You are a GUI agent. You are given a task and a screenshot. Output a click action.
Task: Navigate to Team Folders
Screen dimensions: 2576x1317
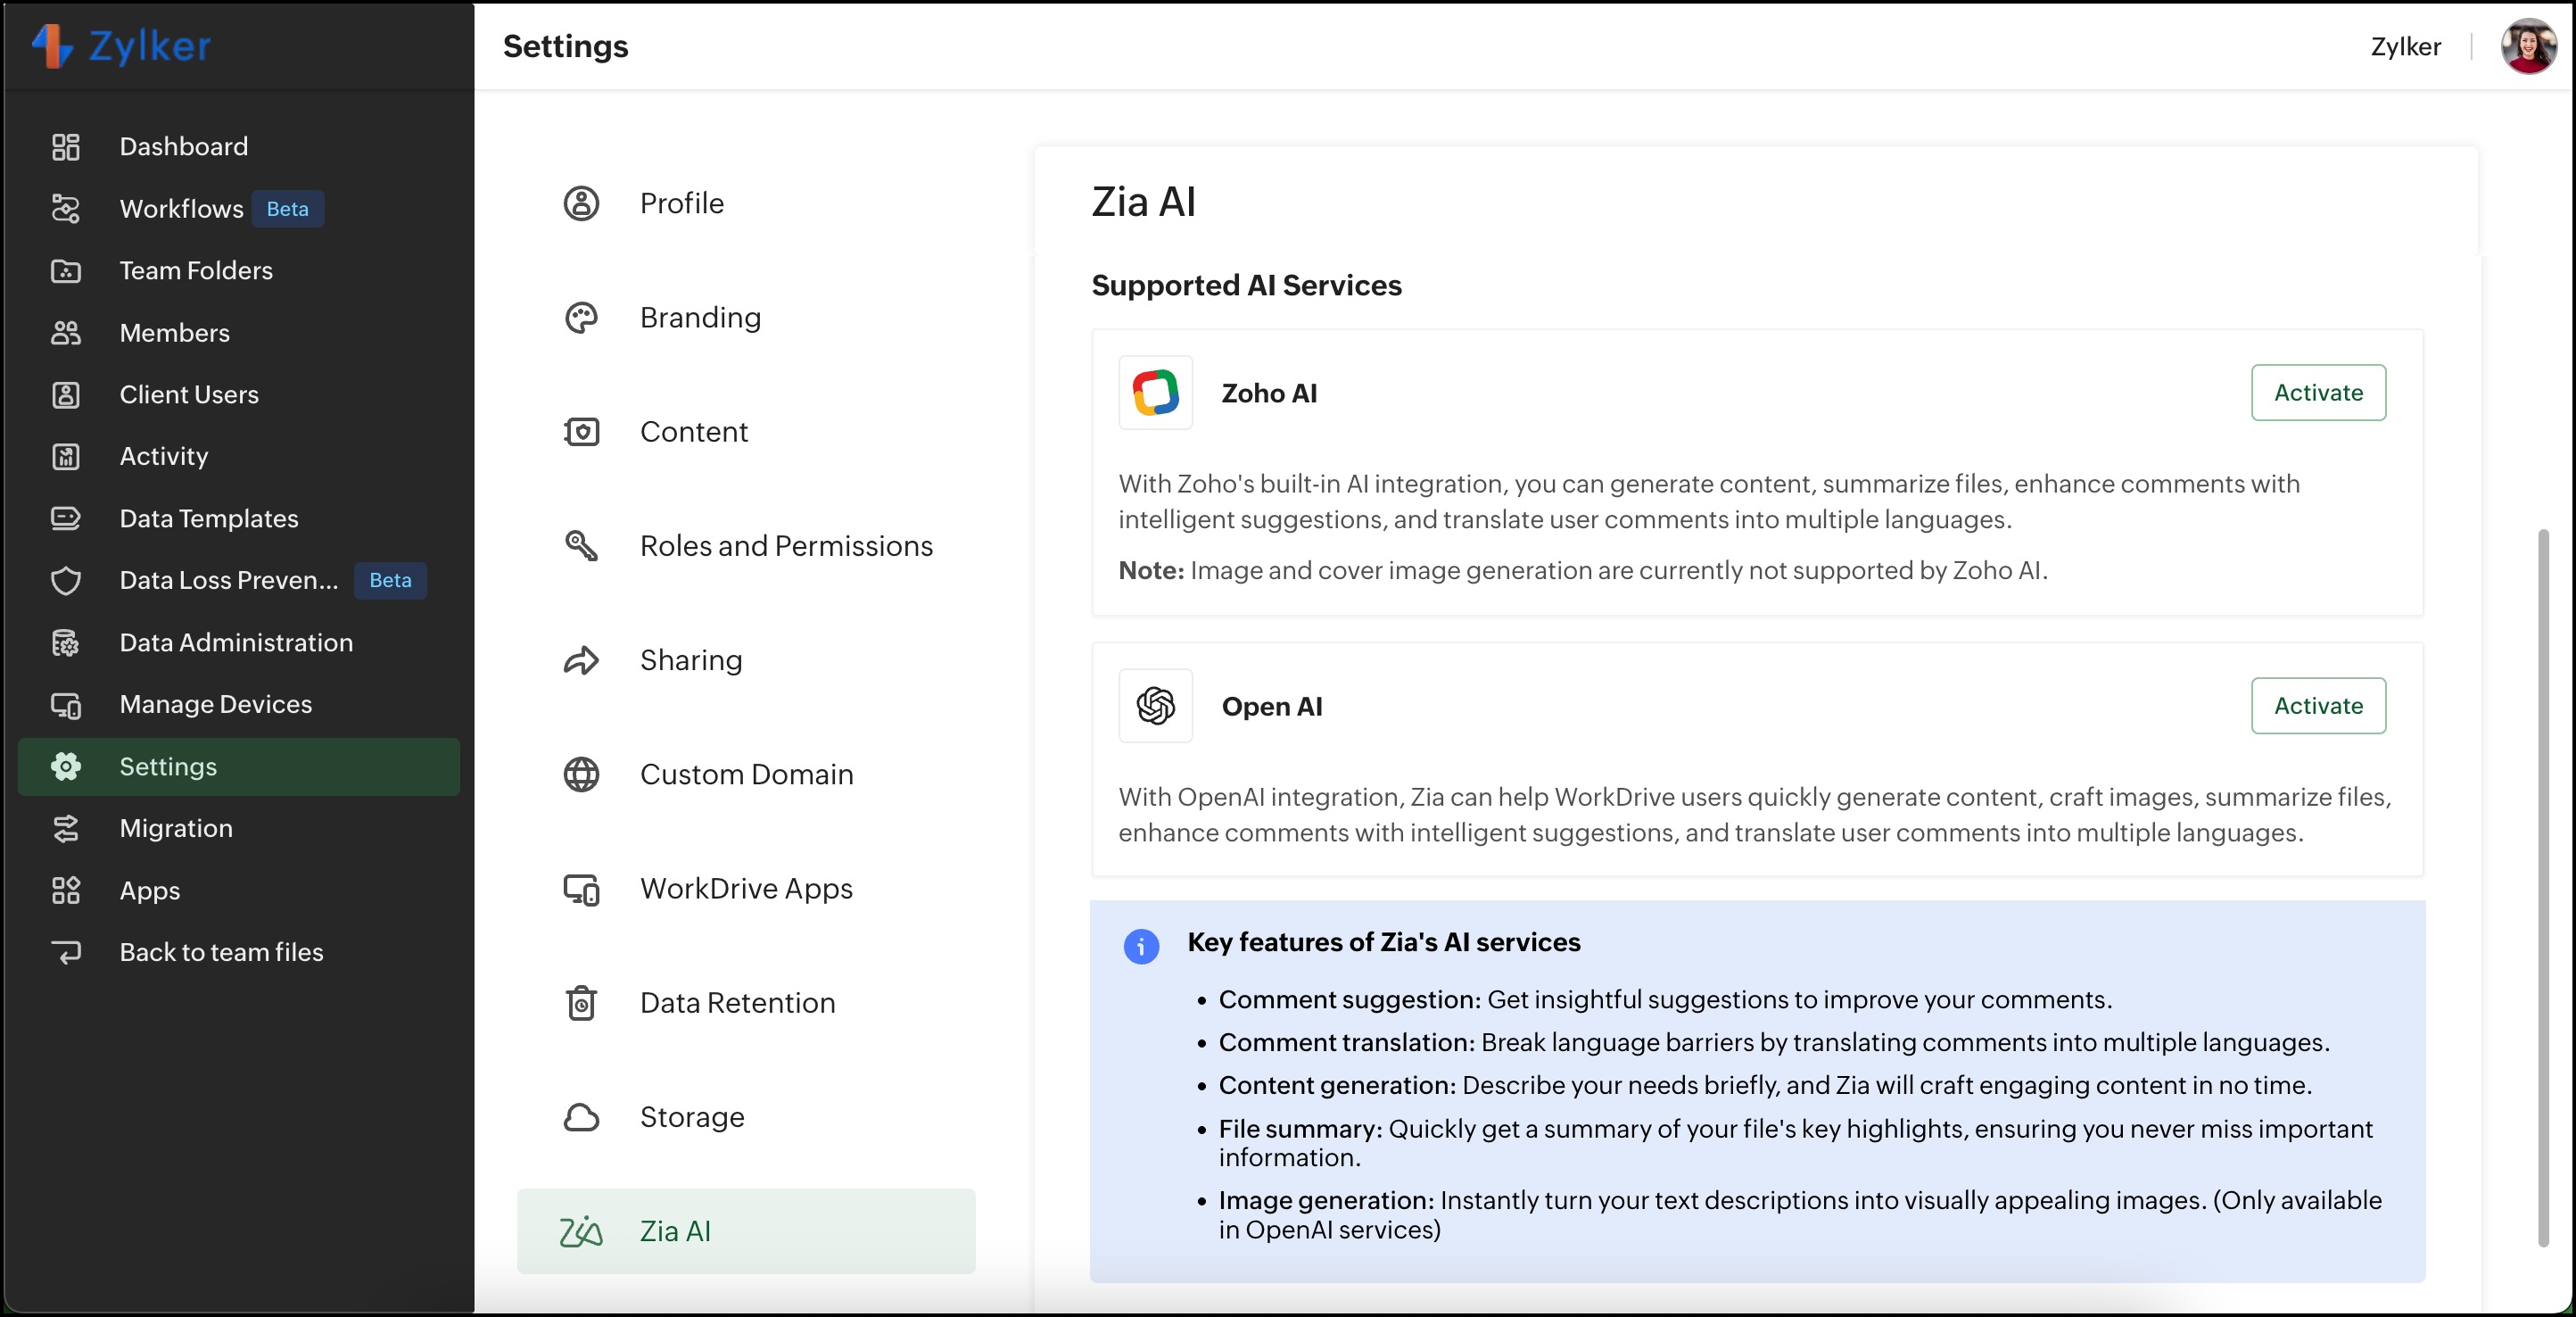[195, 270]
